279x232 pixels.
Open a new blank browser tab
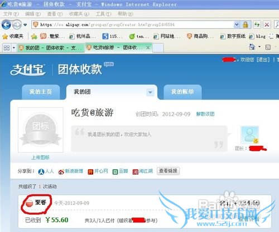click(158, 48)
